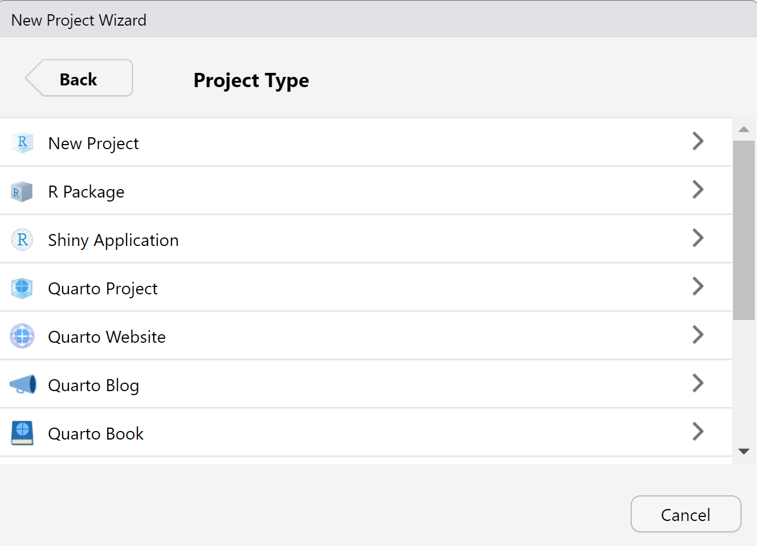The image size is (757, 546).
Task: Click the chevron next to Quarto Project
Action: pyautogui.click(x=698, y=286)
